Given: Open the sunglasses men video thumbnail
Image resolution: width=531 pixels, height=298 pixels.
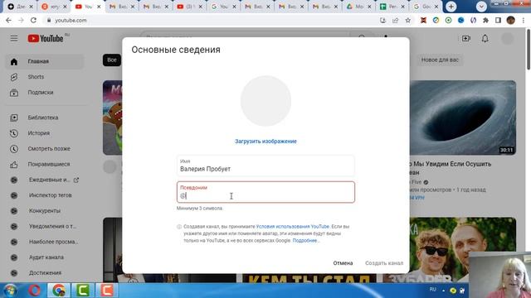Looking at the screenshot, I should coord(450,250).
